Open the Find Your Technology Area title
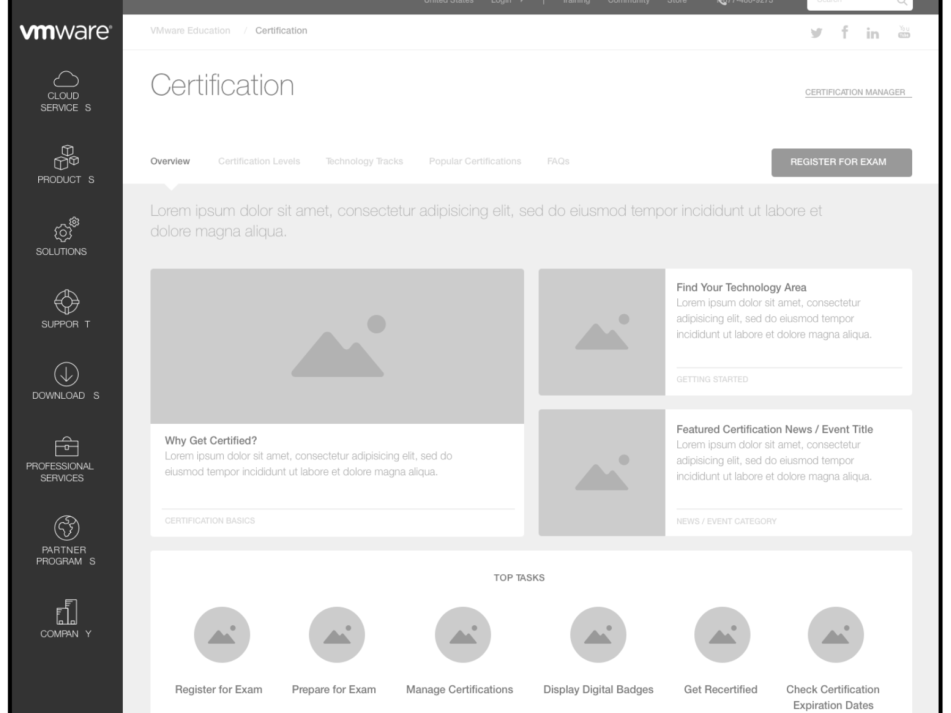The height and width of the screenshot is (713, 951). (741, 287)
